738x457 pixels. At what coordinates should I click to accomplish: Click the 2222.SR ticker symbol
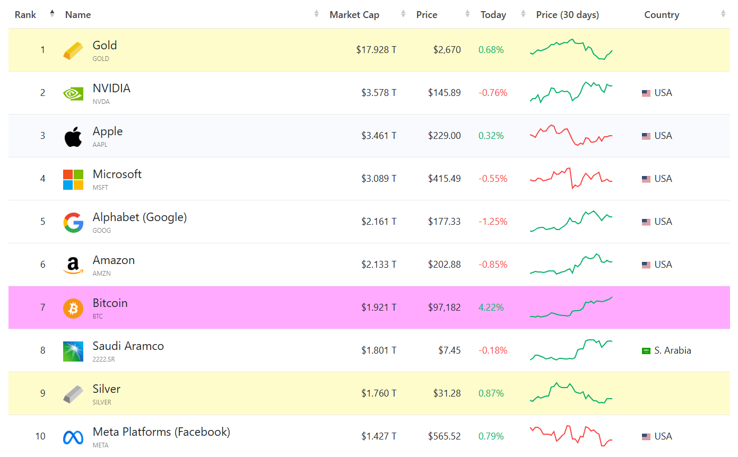click(104, 359)
